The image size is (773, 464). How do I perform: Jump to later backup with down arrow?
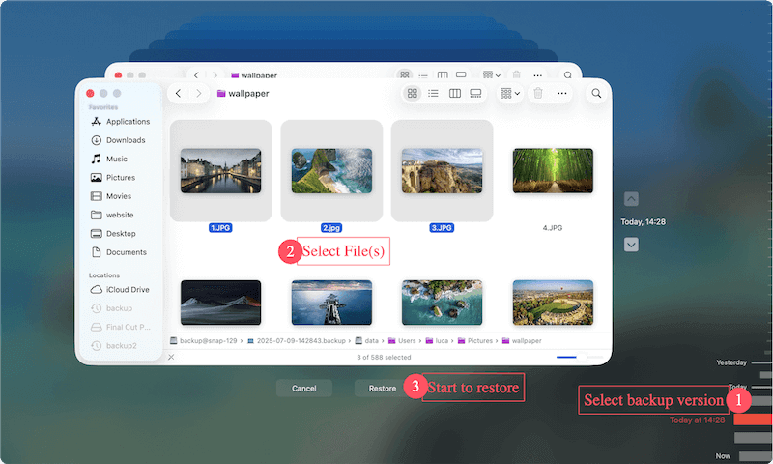[631, 245]
